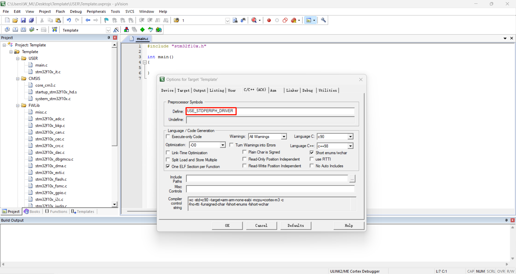Open Pack Installer icon in build toolbar
Viewport: 516px width, 274px height.
[159, 30]
